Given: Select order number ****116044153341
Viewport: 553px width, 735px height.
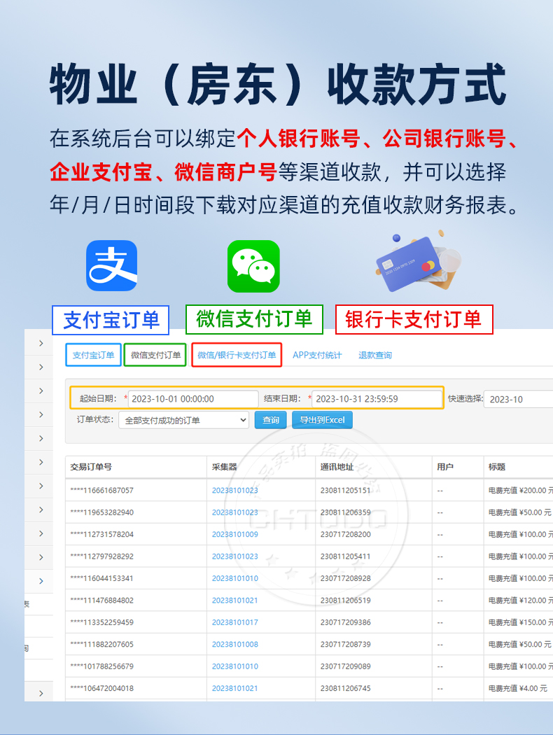Looking at the screenshot, I should point(101,578).
